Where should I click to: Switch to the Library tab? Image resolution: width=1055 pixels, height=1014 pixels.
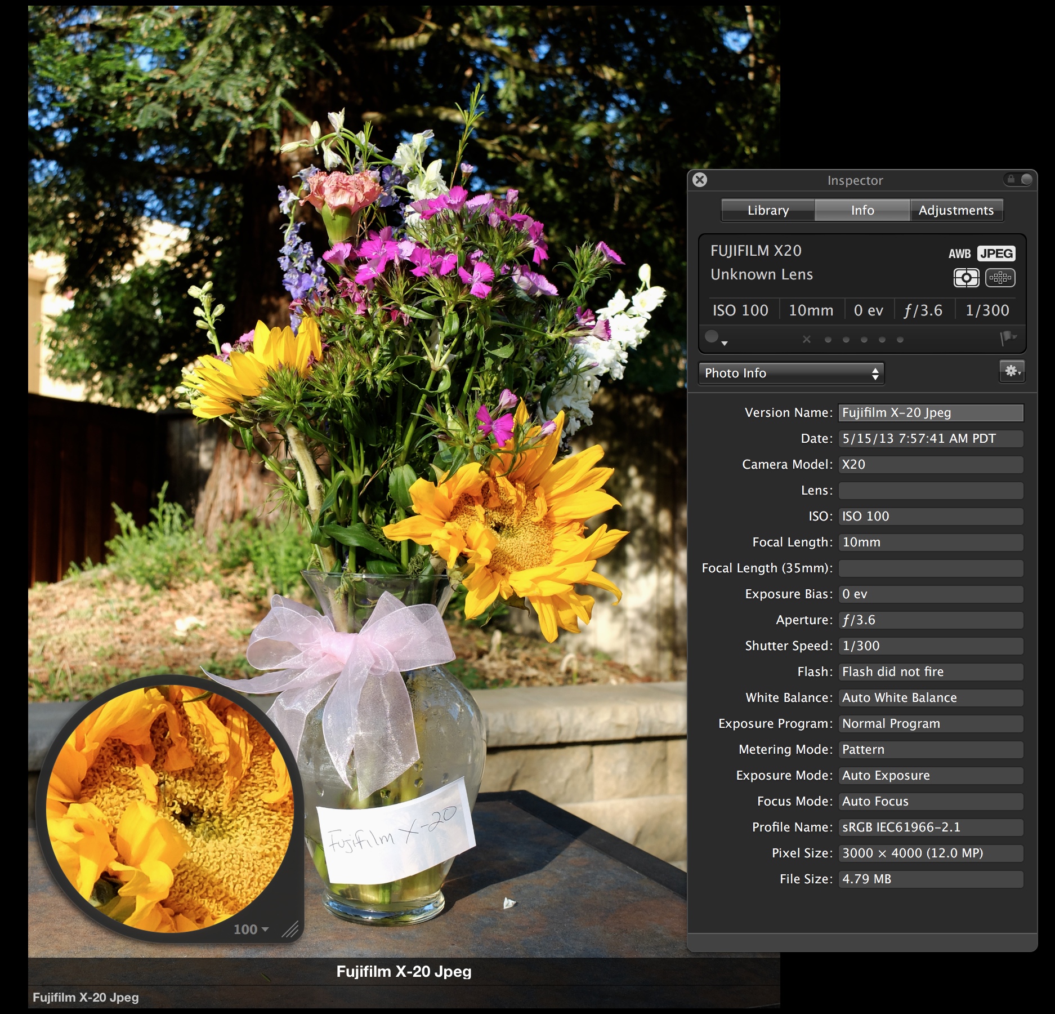[x=768, y=210]
